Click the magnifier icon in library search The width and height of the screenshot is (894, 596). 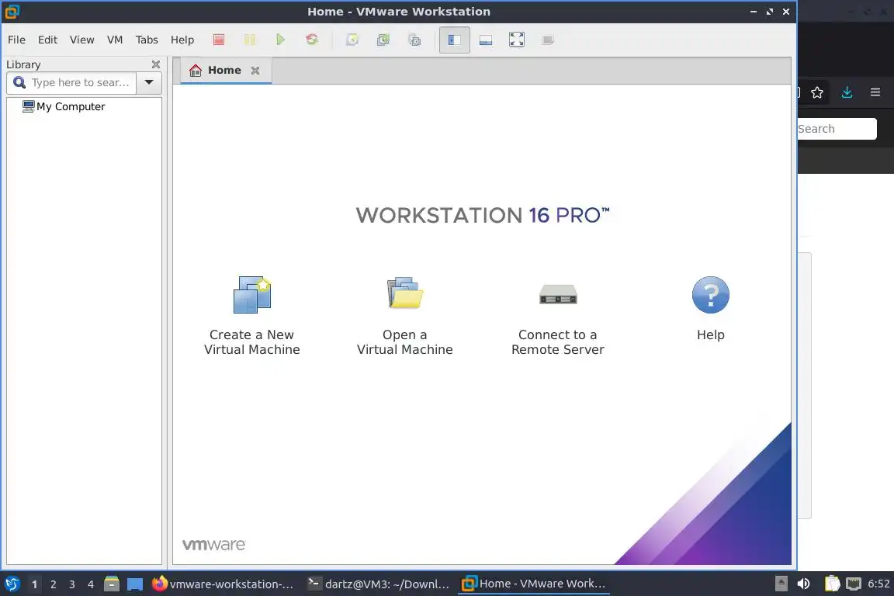click(19, 83)
